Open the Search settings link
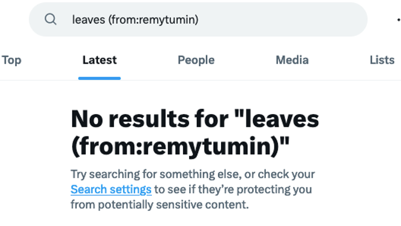The height and width of the screenshot is (226, 401). 111,190
